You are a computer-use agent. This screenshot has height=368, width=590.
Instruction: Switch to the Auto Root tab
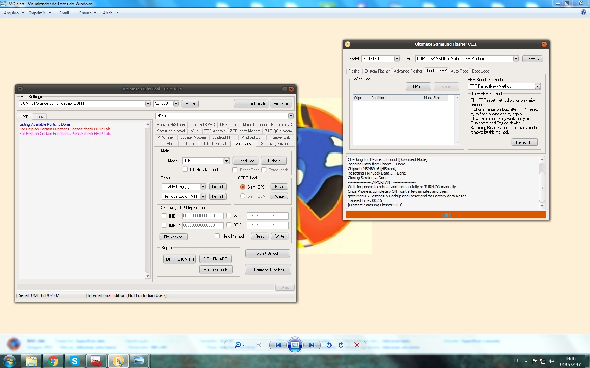pos(459,71)
